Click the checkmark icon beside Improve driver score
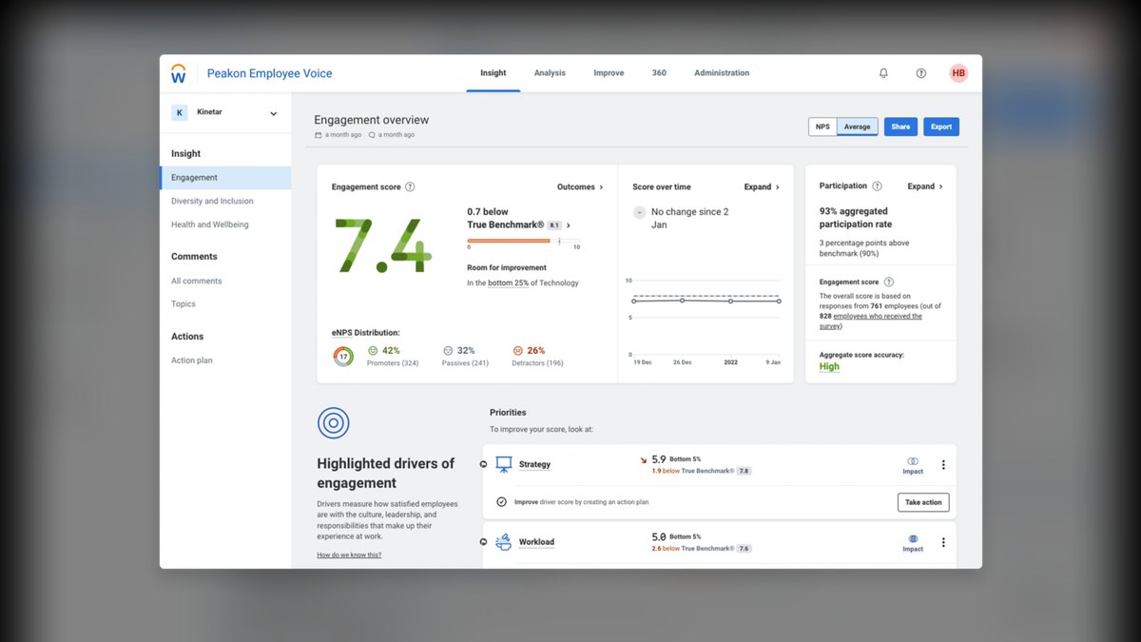1141x642 pixels. [x=501, y=501]
